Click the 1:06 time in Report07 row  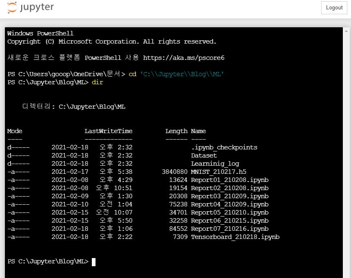pos(125,229)
